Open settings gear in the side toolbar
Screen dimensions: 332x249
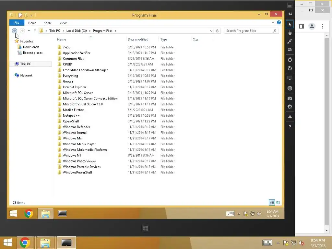290,107
